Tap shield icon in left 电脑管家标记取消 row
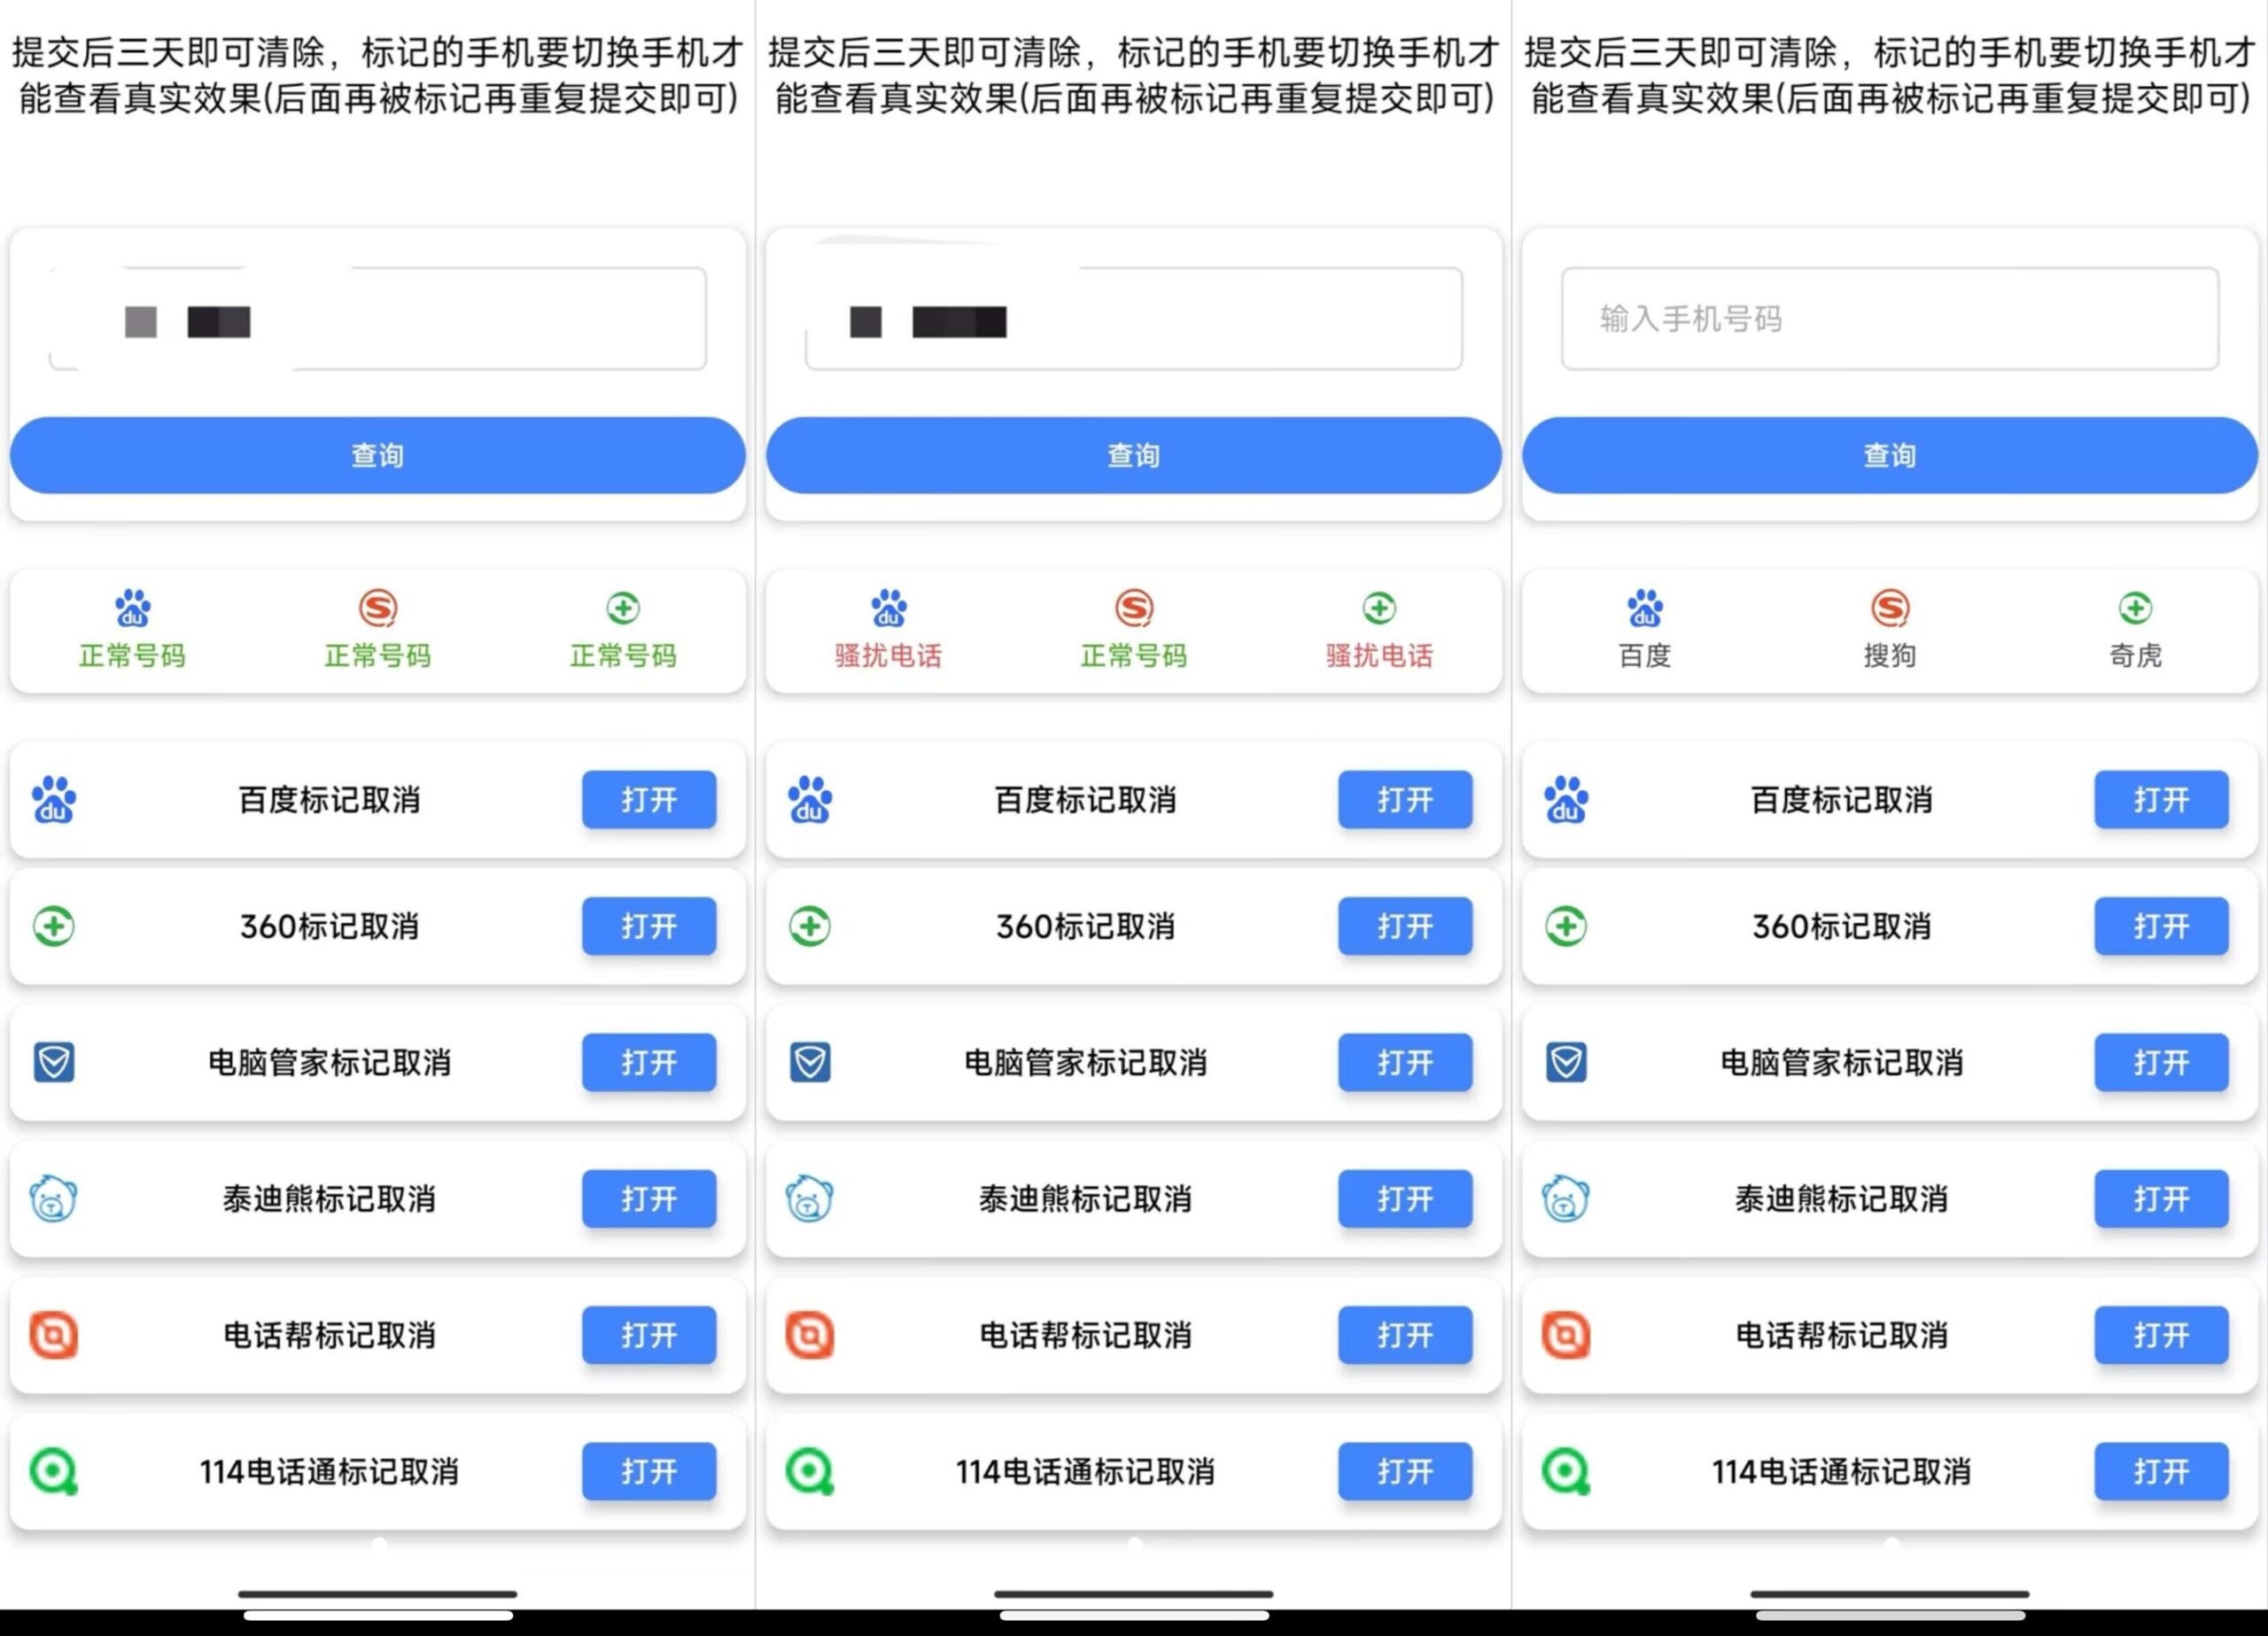The width and height of the screenshot is (2268, 1636). (x=54, y=1062)
